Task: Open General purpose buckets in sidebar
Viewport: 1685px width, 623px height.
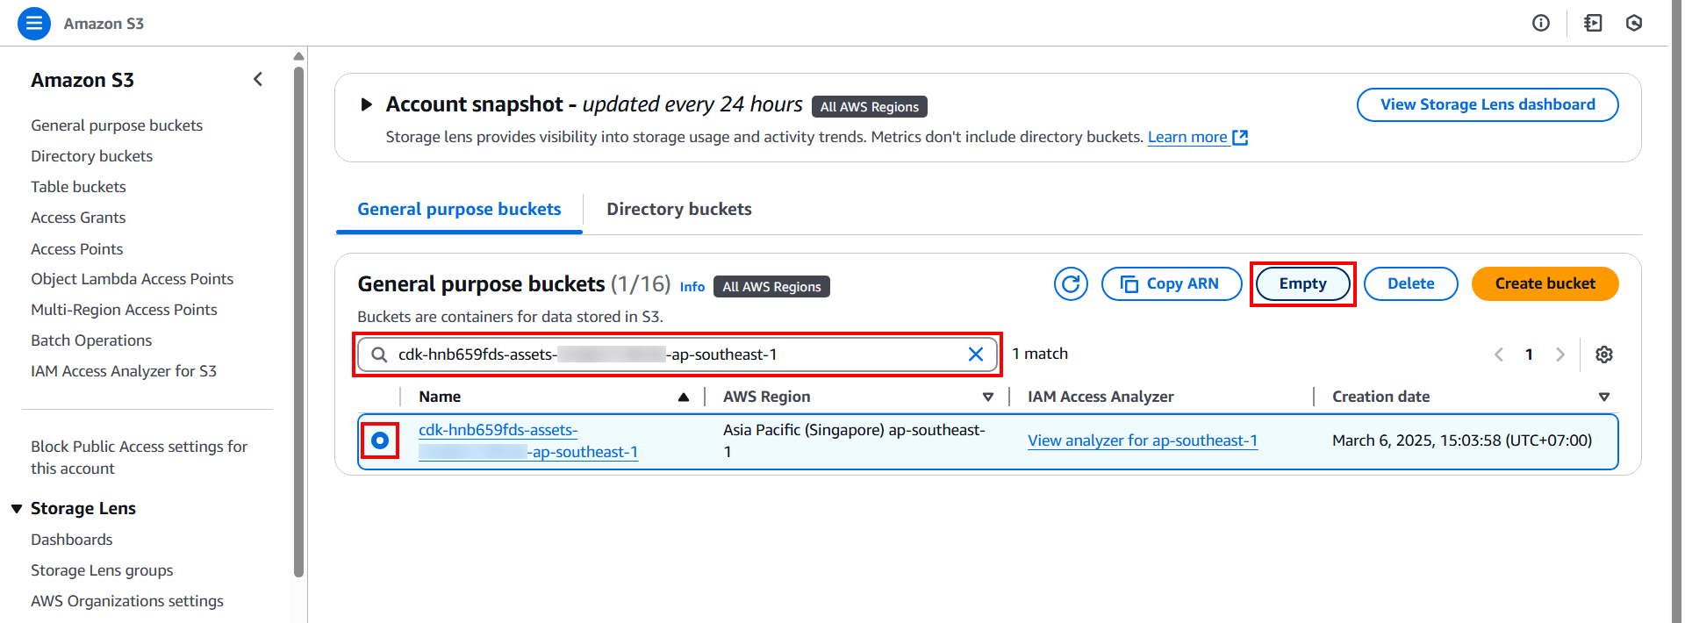Action: point(117,125)
